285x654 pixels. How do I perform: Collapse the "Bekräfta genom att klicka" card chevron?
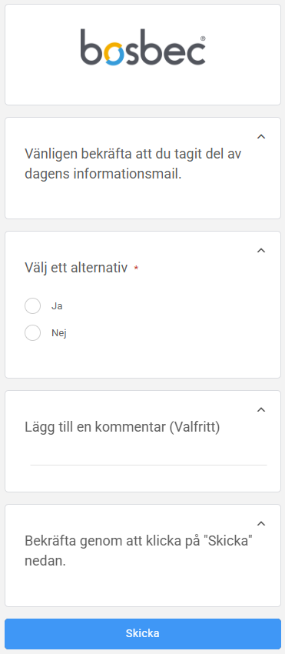[261, 523]
